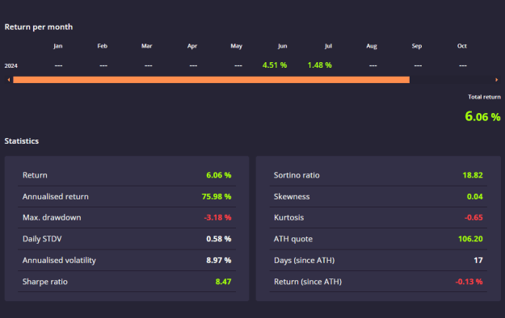
Task: Select the 0.04 skewness value
Action: pyautogui.click(x=475, y=196)
